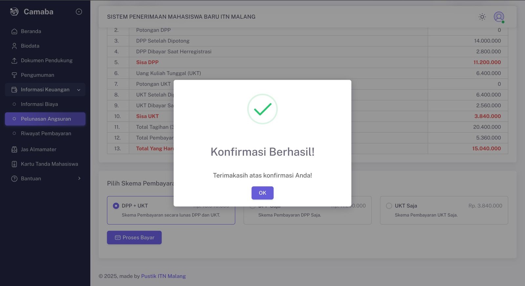Screen dimensions: 525x286
Task: Click the Camaba logo icon
Action: (x=14, y=12)
